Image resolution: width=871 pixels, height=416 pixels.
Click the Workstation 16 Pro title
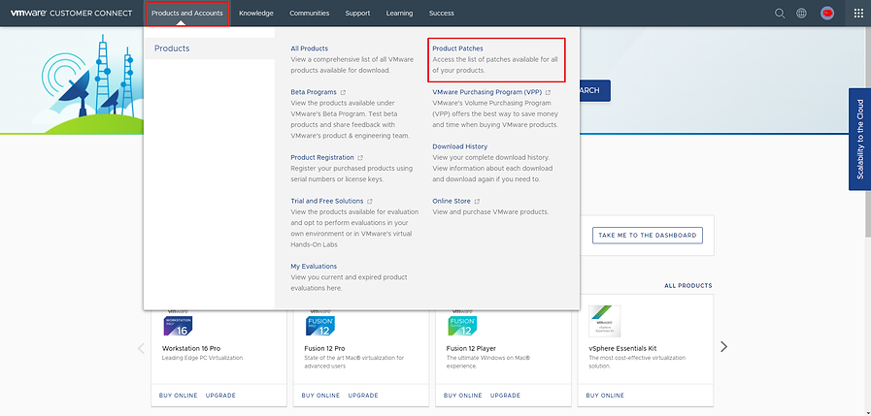(191, 348)
